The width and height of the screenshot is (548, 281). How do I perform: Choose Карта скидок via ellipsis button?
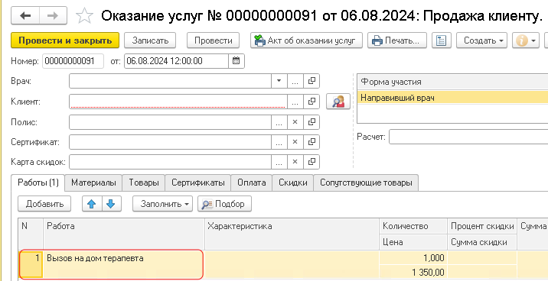(x=279, y=162)
